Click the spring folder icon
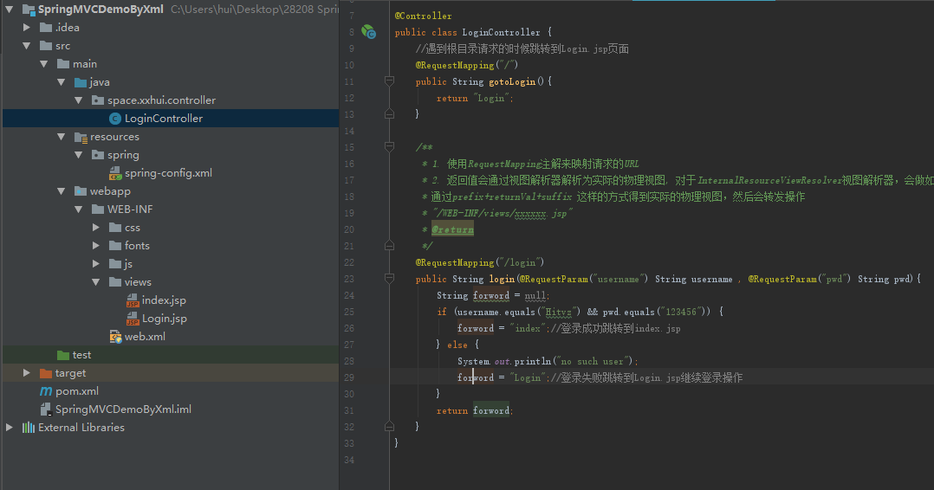Image resolution: width=934 pixels, height=490 pixels. pyautogui.click(x=98, y=155)
